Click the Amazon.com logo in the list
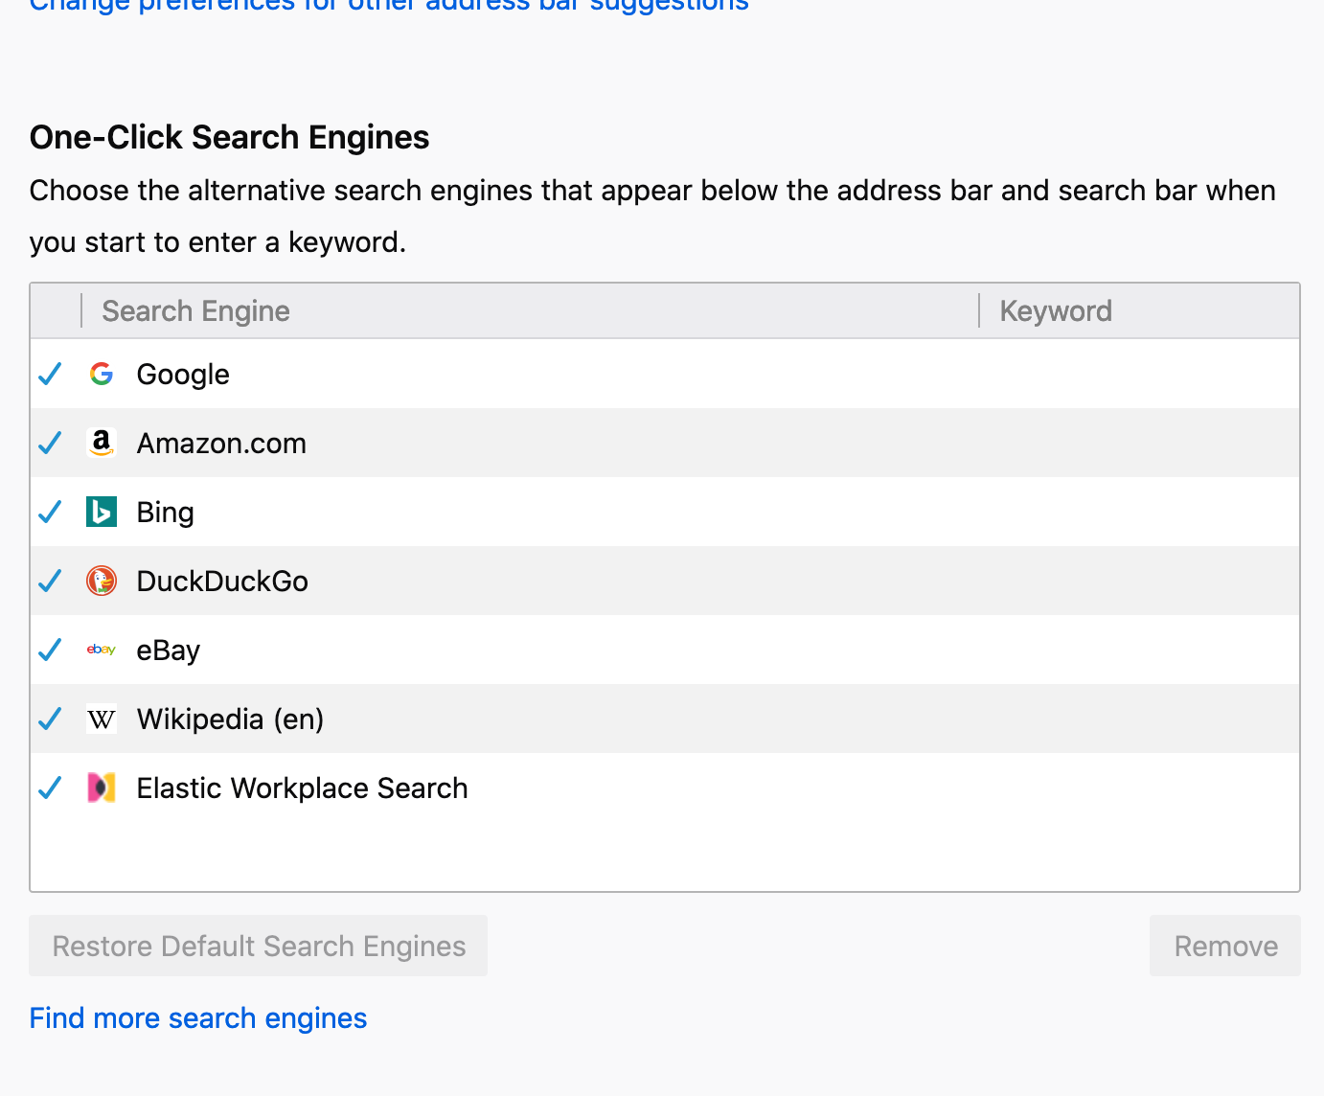This screenshot has height=1096, width=1324. (x=102, y=443)
